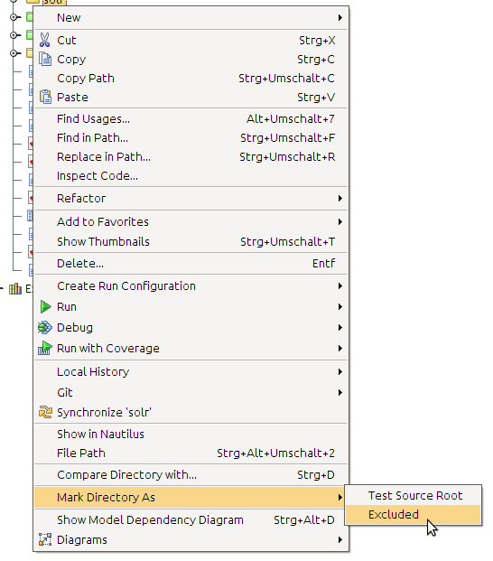Open Add to Favorites submenu
This screenshot has width=493, height=561.
191,222
